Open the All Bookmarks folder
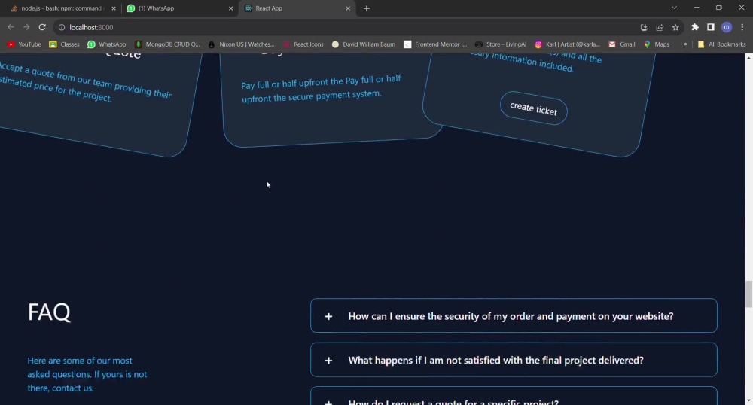The width and height of the screenshot is (753, 405). click(x=722, y=44)
